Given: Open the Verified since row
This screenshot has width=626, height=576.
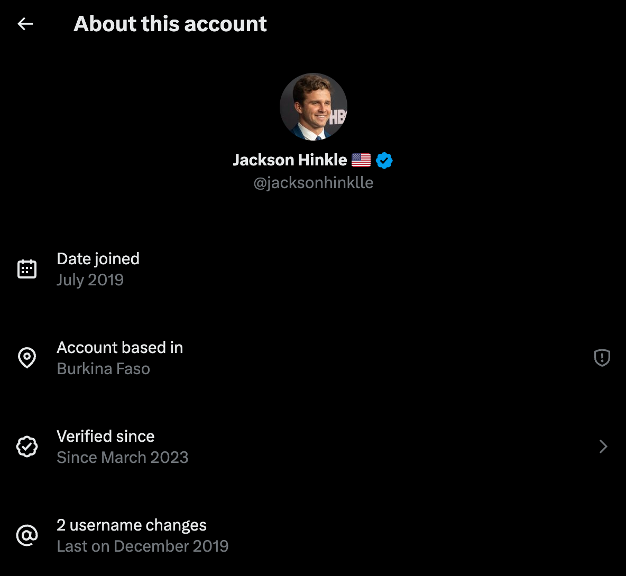Looking at the screenshot, I should 106,436.
